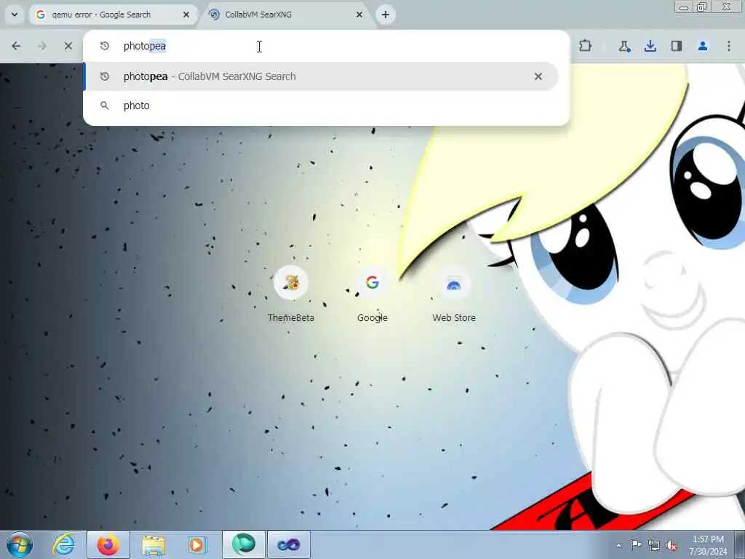Switch to the qemu error Google Search tab

pyautogui.click(x=113, y=15)
